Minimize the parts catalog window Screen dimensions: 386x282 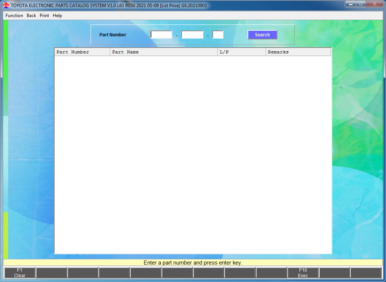(x=350, y=4)
